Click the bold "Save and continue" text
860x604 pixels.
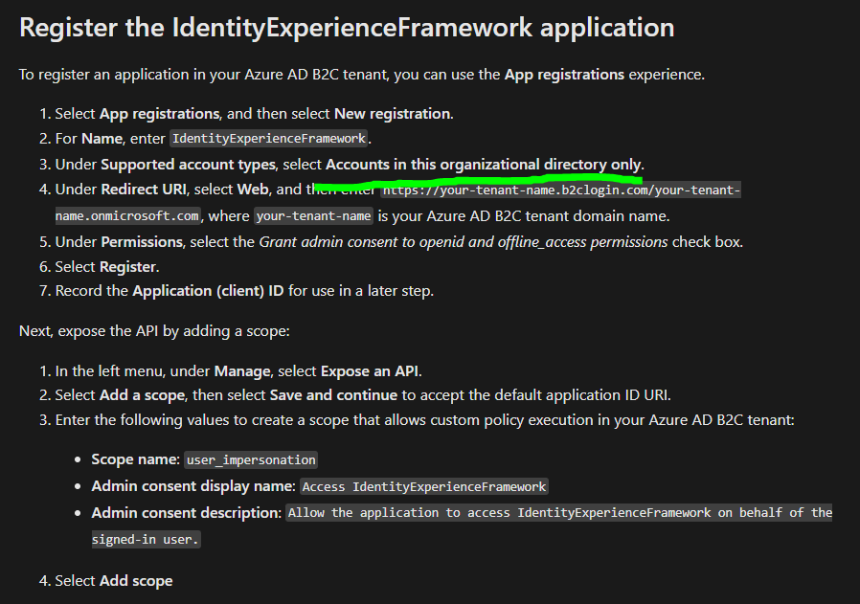(x=333, y=395)
